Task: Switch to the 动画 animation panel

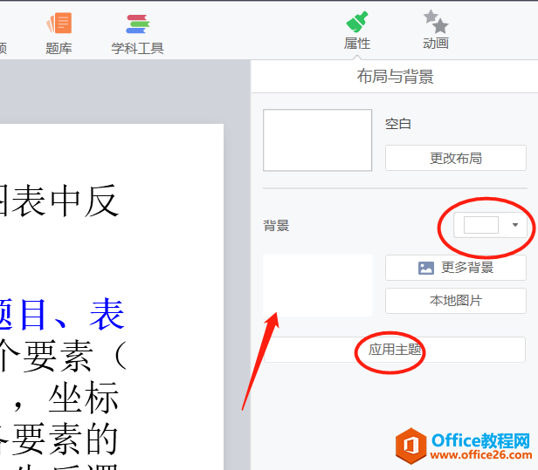Action: coord(436,30)
